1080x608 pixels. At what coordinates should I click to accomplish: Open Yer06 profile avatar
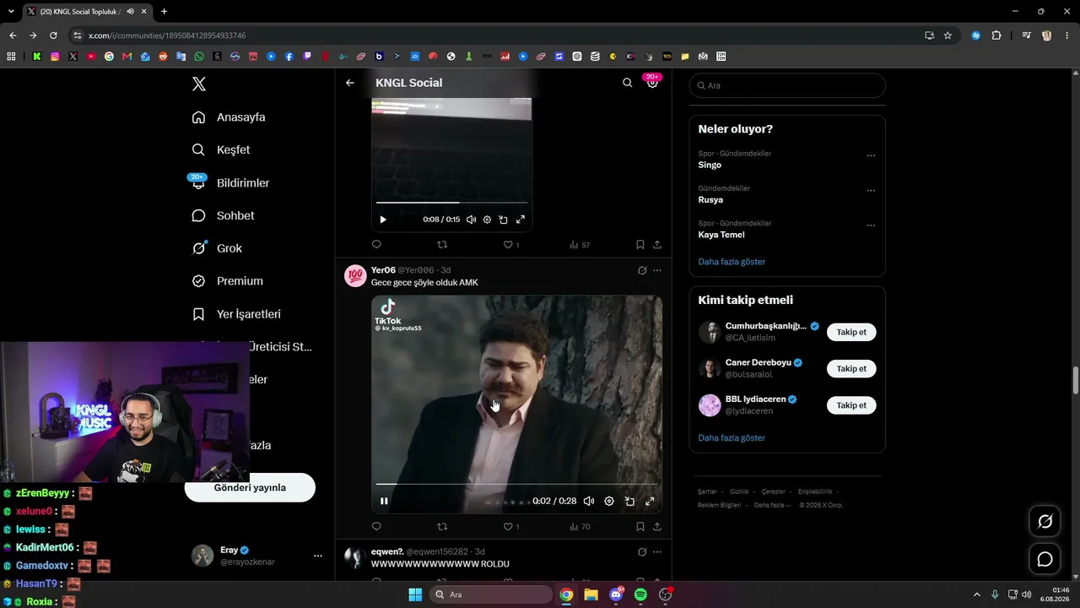pyautogui.click(x=355, y=276)
